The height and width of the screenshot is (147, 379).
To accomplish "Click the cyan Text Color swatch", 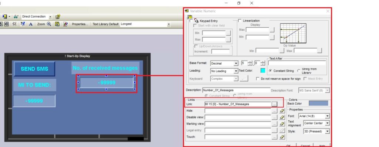I will click(x=263, y=71).
